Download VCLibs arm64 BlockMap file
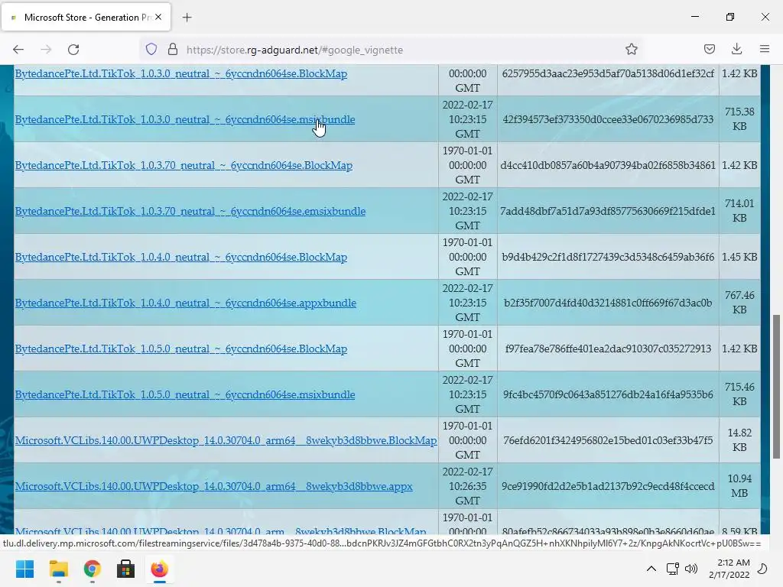Image resolution: width=783 pixels, height=587 pixels. pos(226,441)
